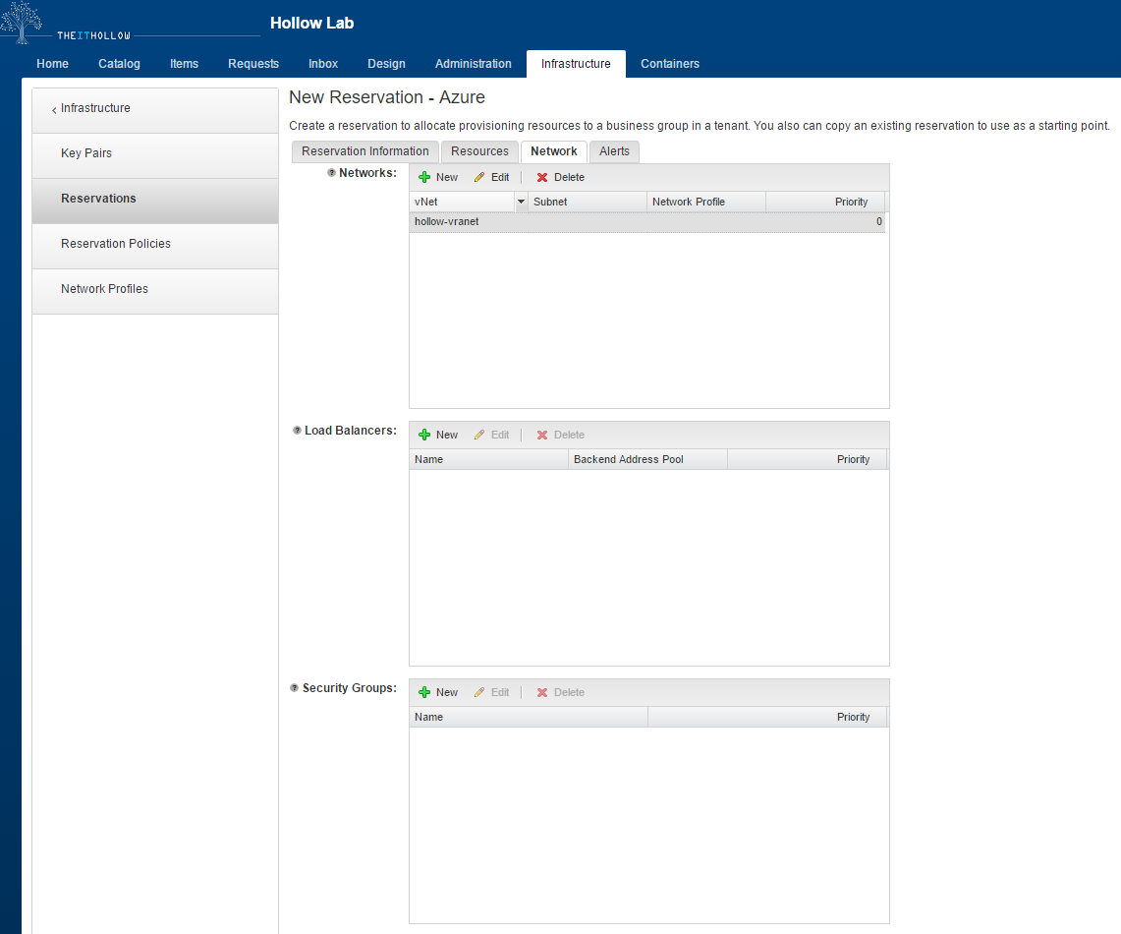This screenshot has width=1121, height=934.
Task: Open Reservation Policies in the sidebar
Action: 115,244
